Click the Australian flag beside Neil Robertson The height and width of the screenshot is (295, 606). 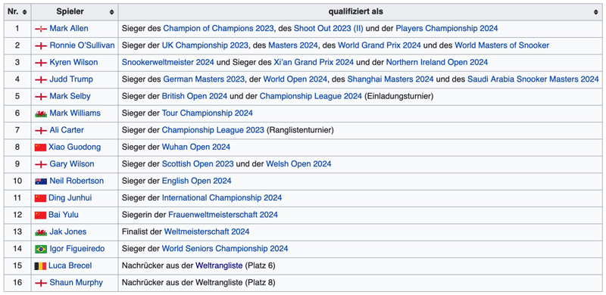(x=41, y=181)
